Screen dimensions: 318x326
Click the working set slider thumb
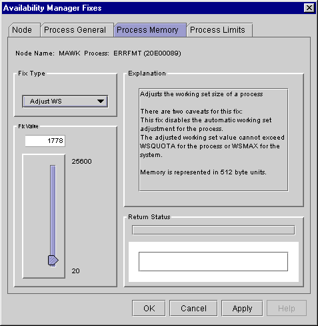coord(53,260)
